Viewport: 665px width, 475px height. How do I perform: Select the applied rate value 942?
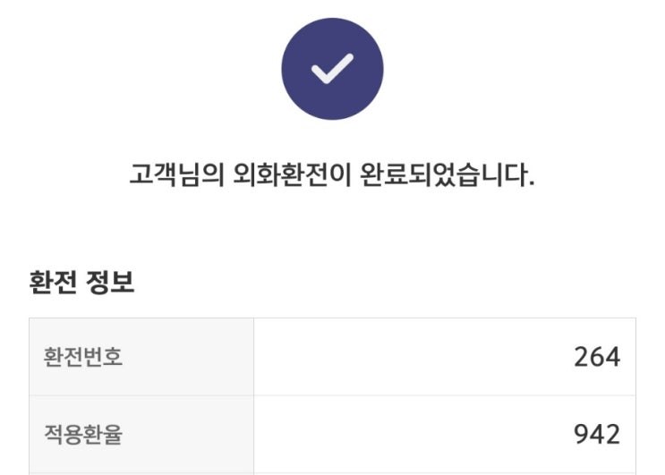596,435
